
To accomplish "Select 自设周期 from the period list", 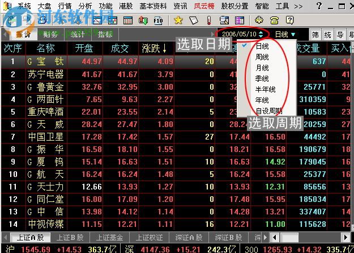I will pyautogui.click(x=268, y=111).
